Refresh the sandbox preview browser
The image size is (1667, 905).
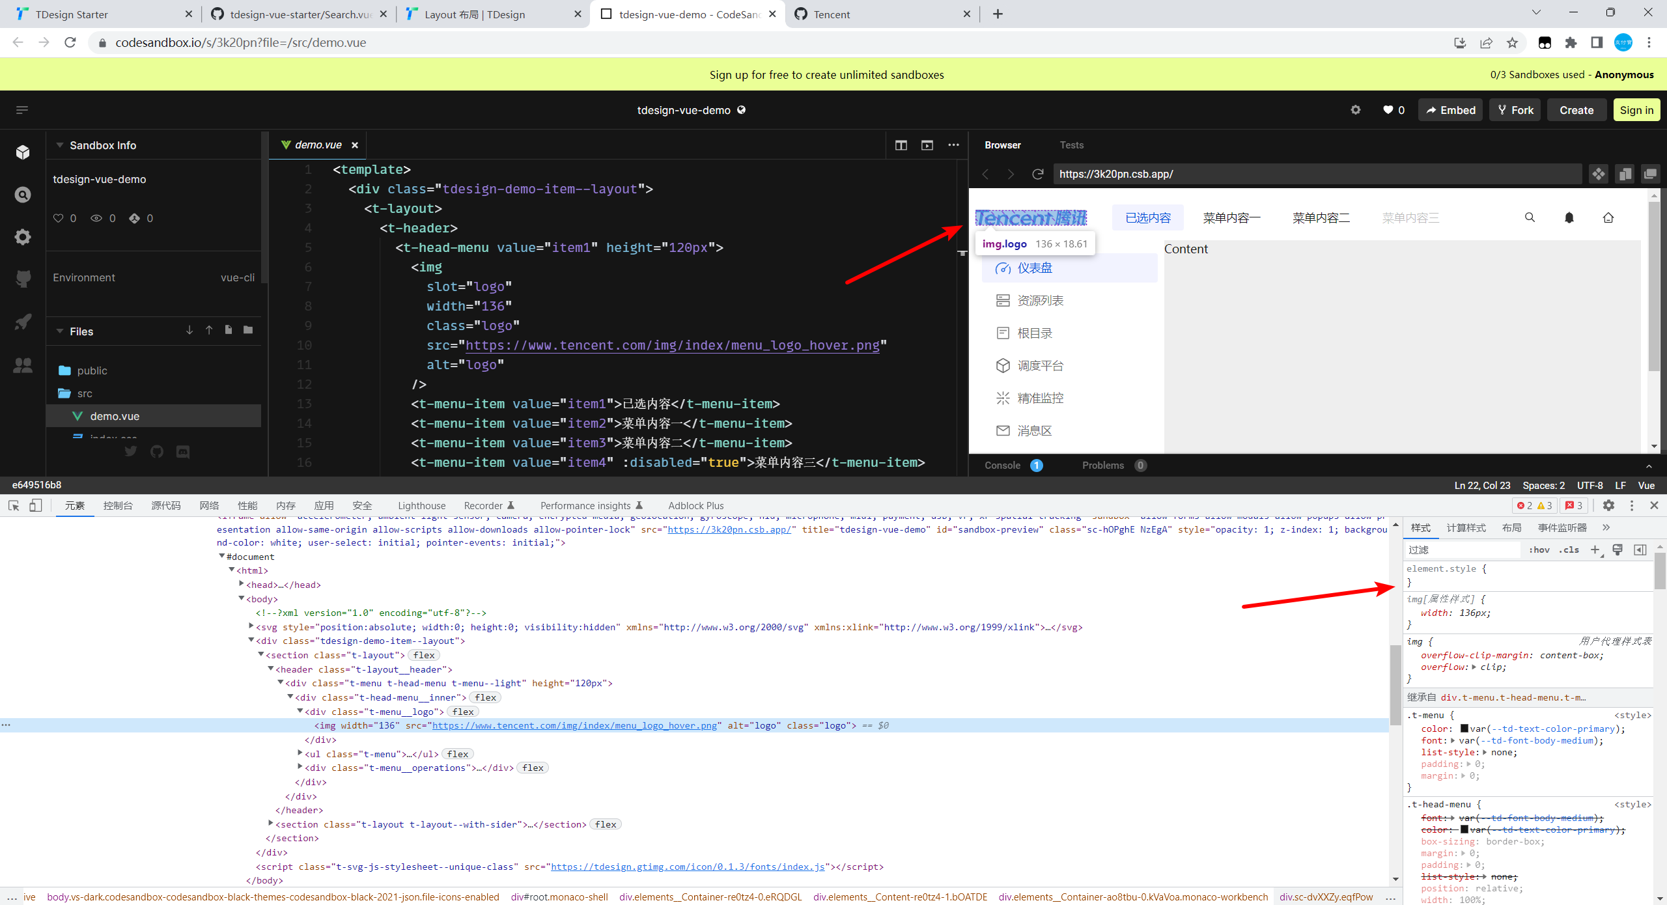pyautogui.click(x=1038, y=174)
